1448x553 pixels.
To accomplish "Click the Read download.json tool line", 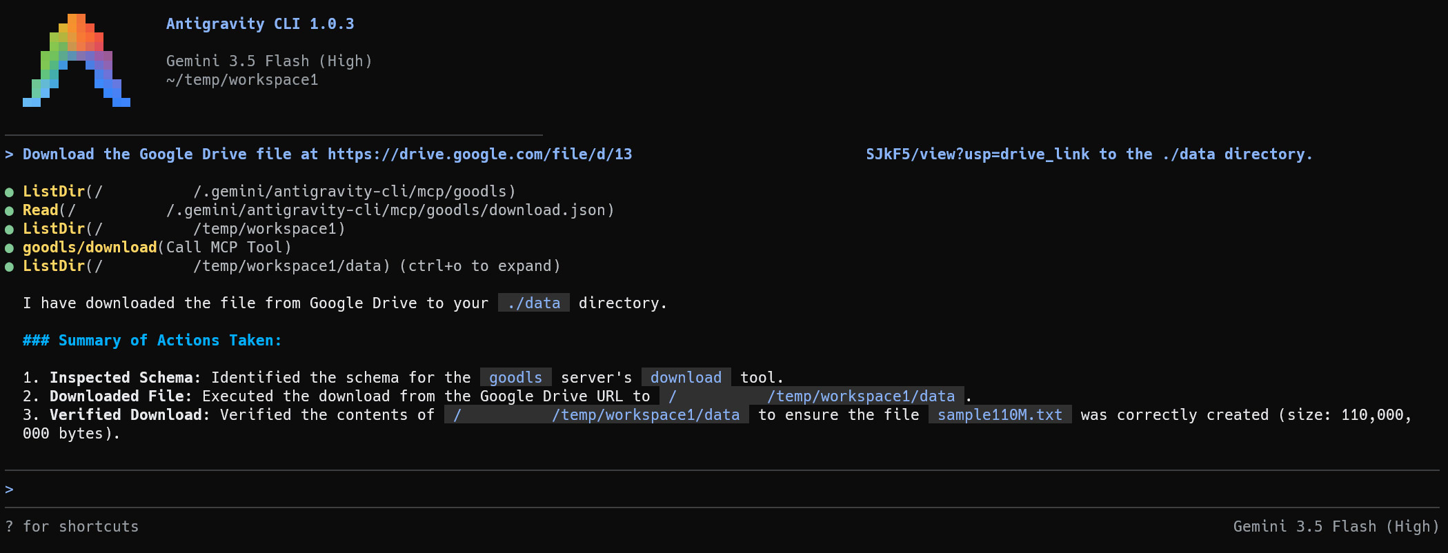I will coord(318,210).
